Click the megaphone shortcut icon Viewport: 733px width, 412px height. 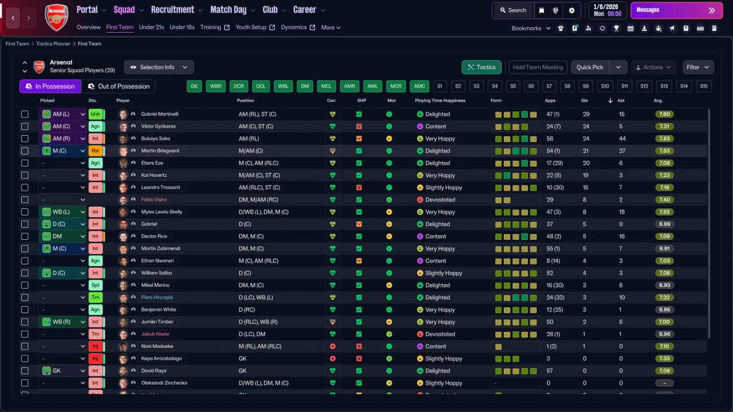pos(672,28)
